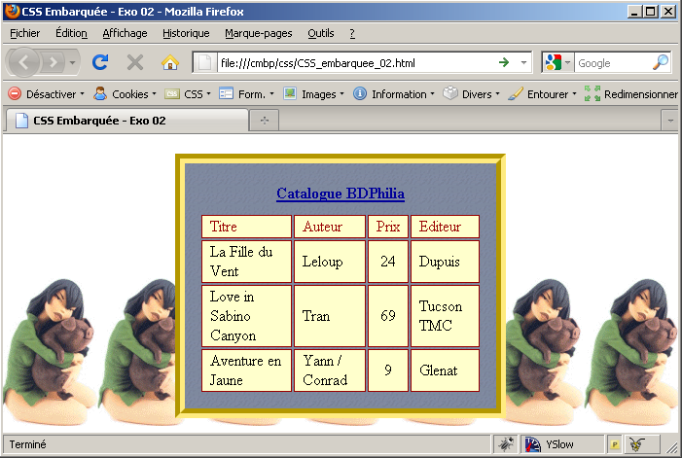Click the Editeur column header
Screen dimensions: 682x458
point(445,227)
